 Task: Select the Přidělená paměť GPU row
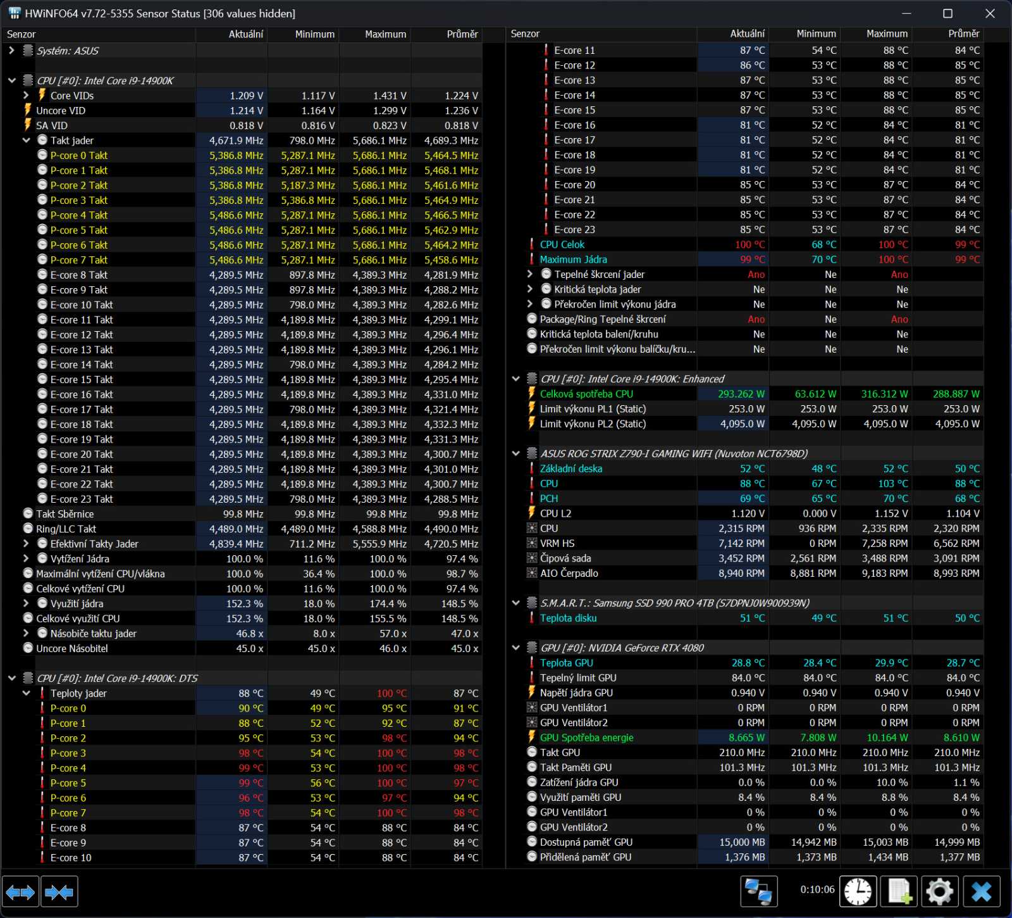[x=745, y=857]
